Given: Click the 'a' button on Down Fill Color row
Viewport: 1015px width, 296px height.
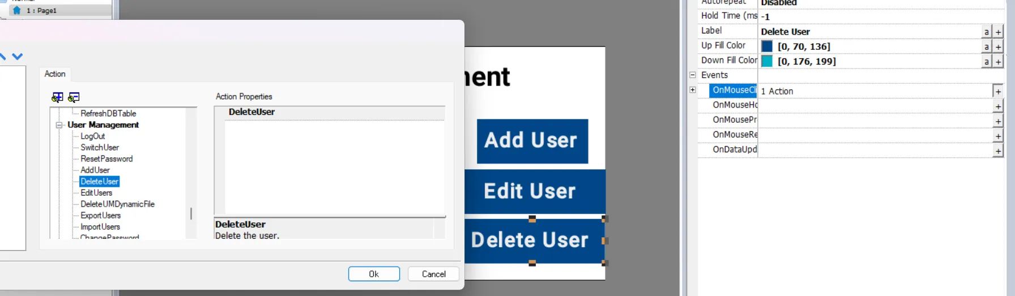Looking at the screenshot, I should (987, 61).
